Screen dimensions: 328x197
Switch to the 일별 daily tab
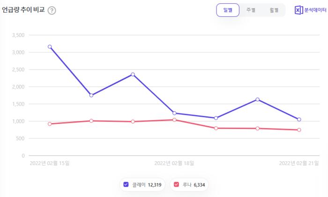228,10
